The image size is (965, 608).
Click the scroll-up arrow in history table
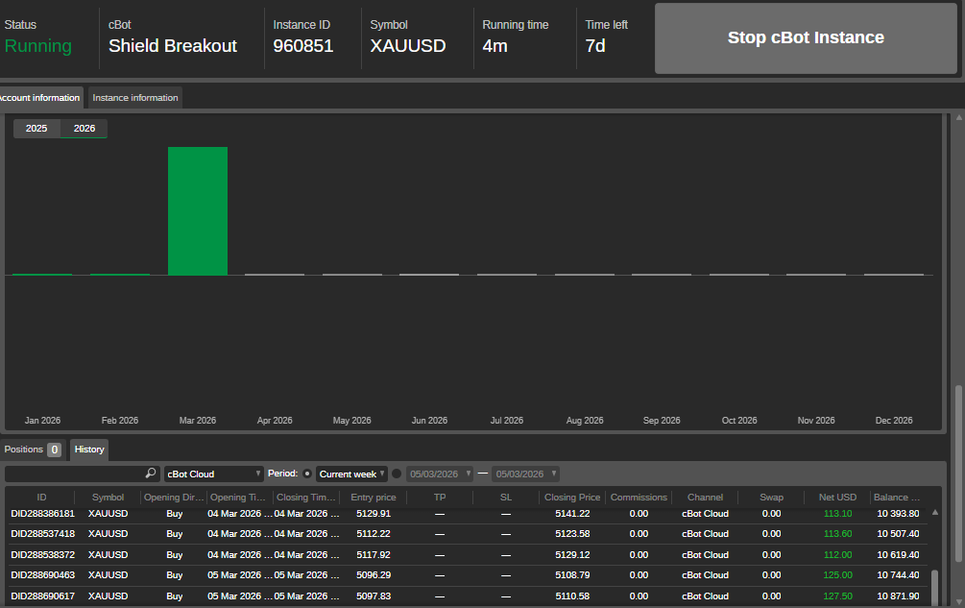(x=935, y=513)
